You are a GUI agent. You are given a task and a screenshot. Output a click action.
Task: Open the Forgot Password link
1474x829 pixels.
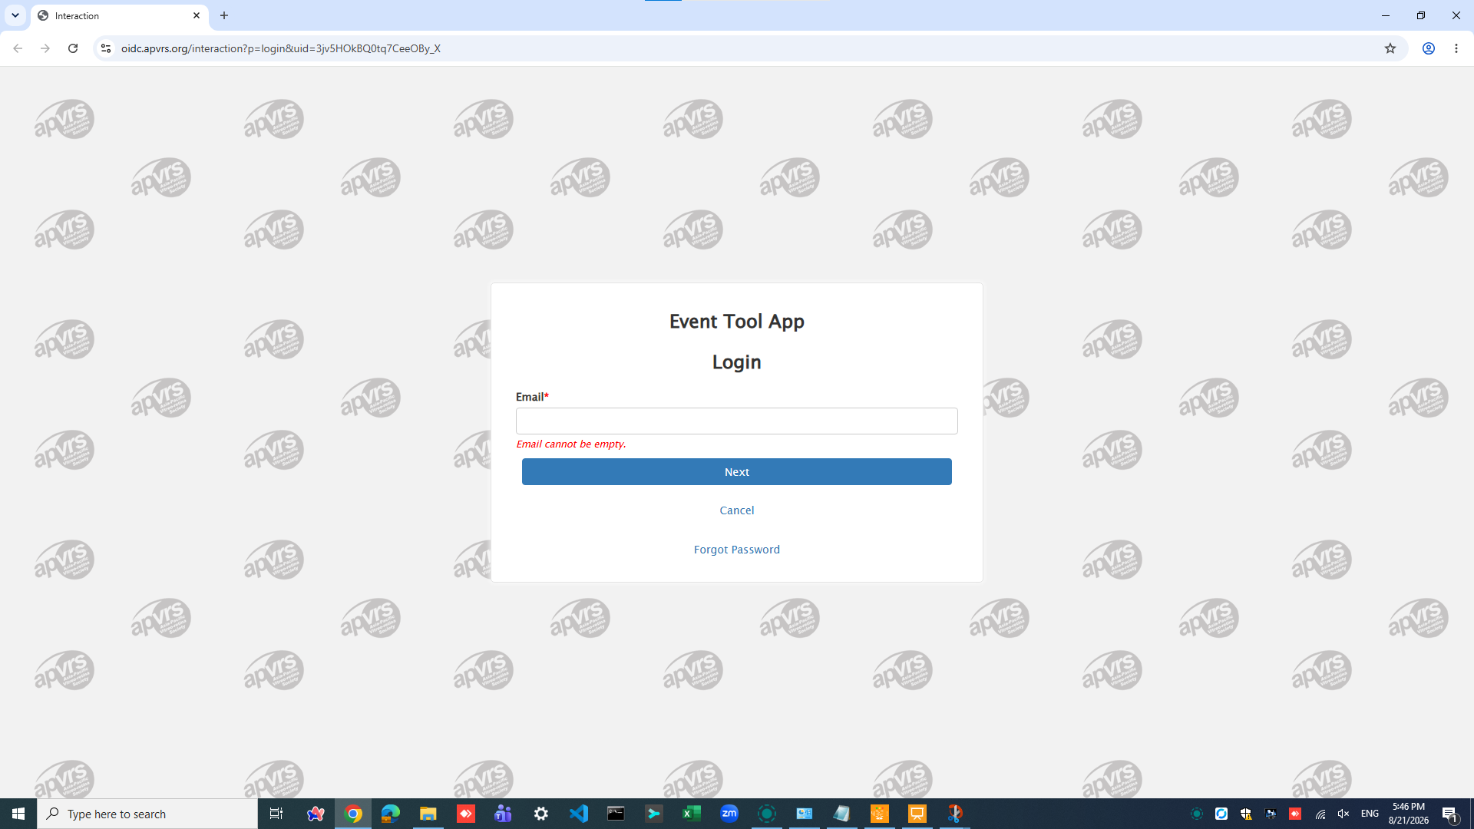pos(736,550)
